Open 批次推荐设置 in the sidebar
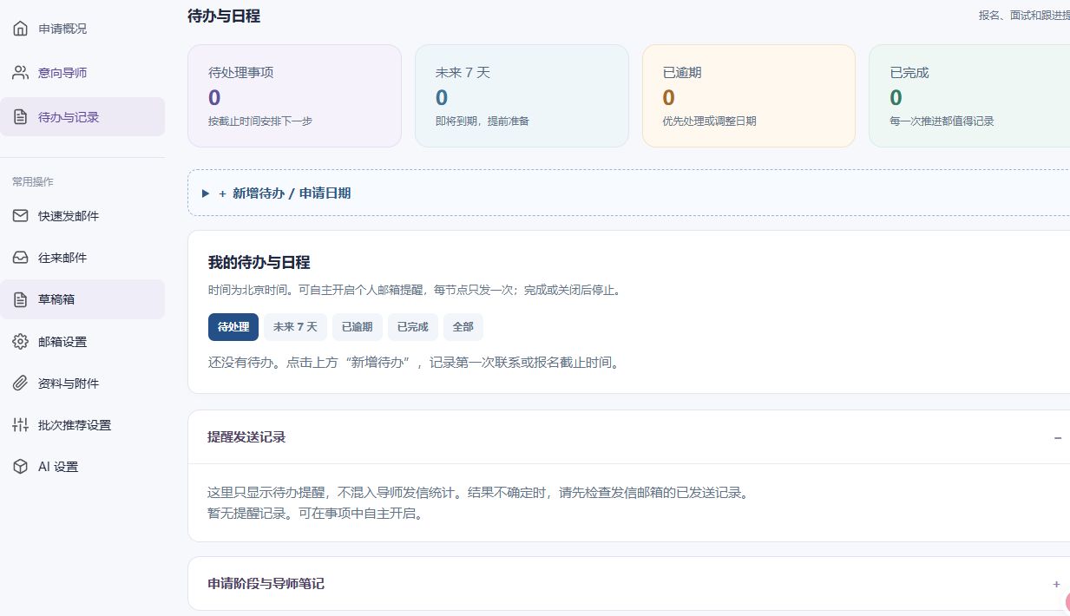The image size is (1070, 616). tap(82, 425)
